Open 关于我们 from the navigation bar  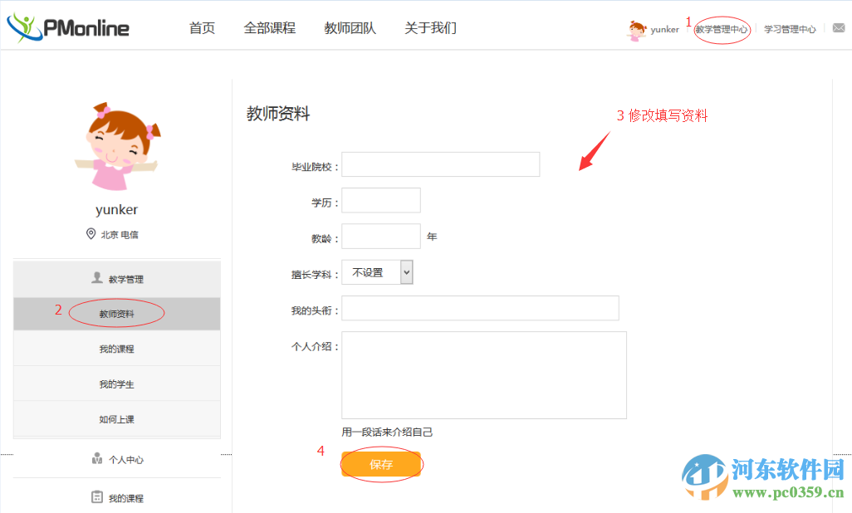click(430, 27)
